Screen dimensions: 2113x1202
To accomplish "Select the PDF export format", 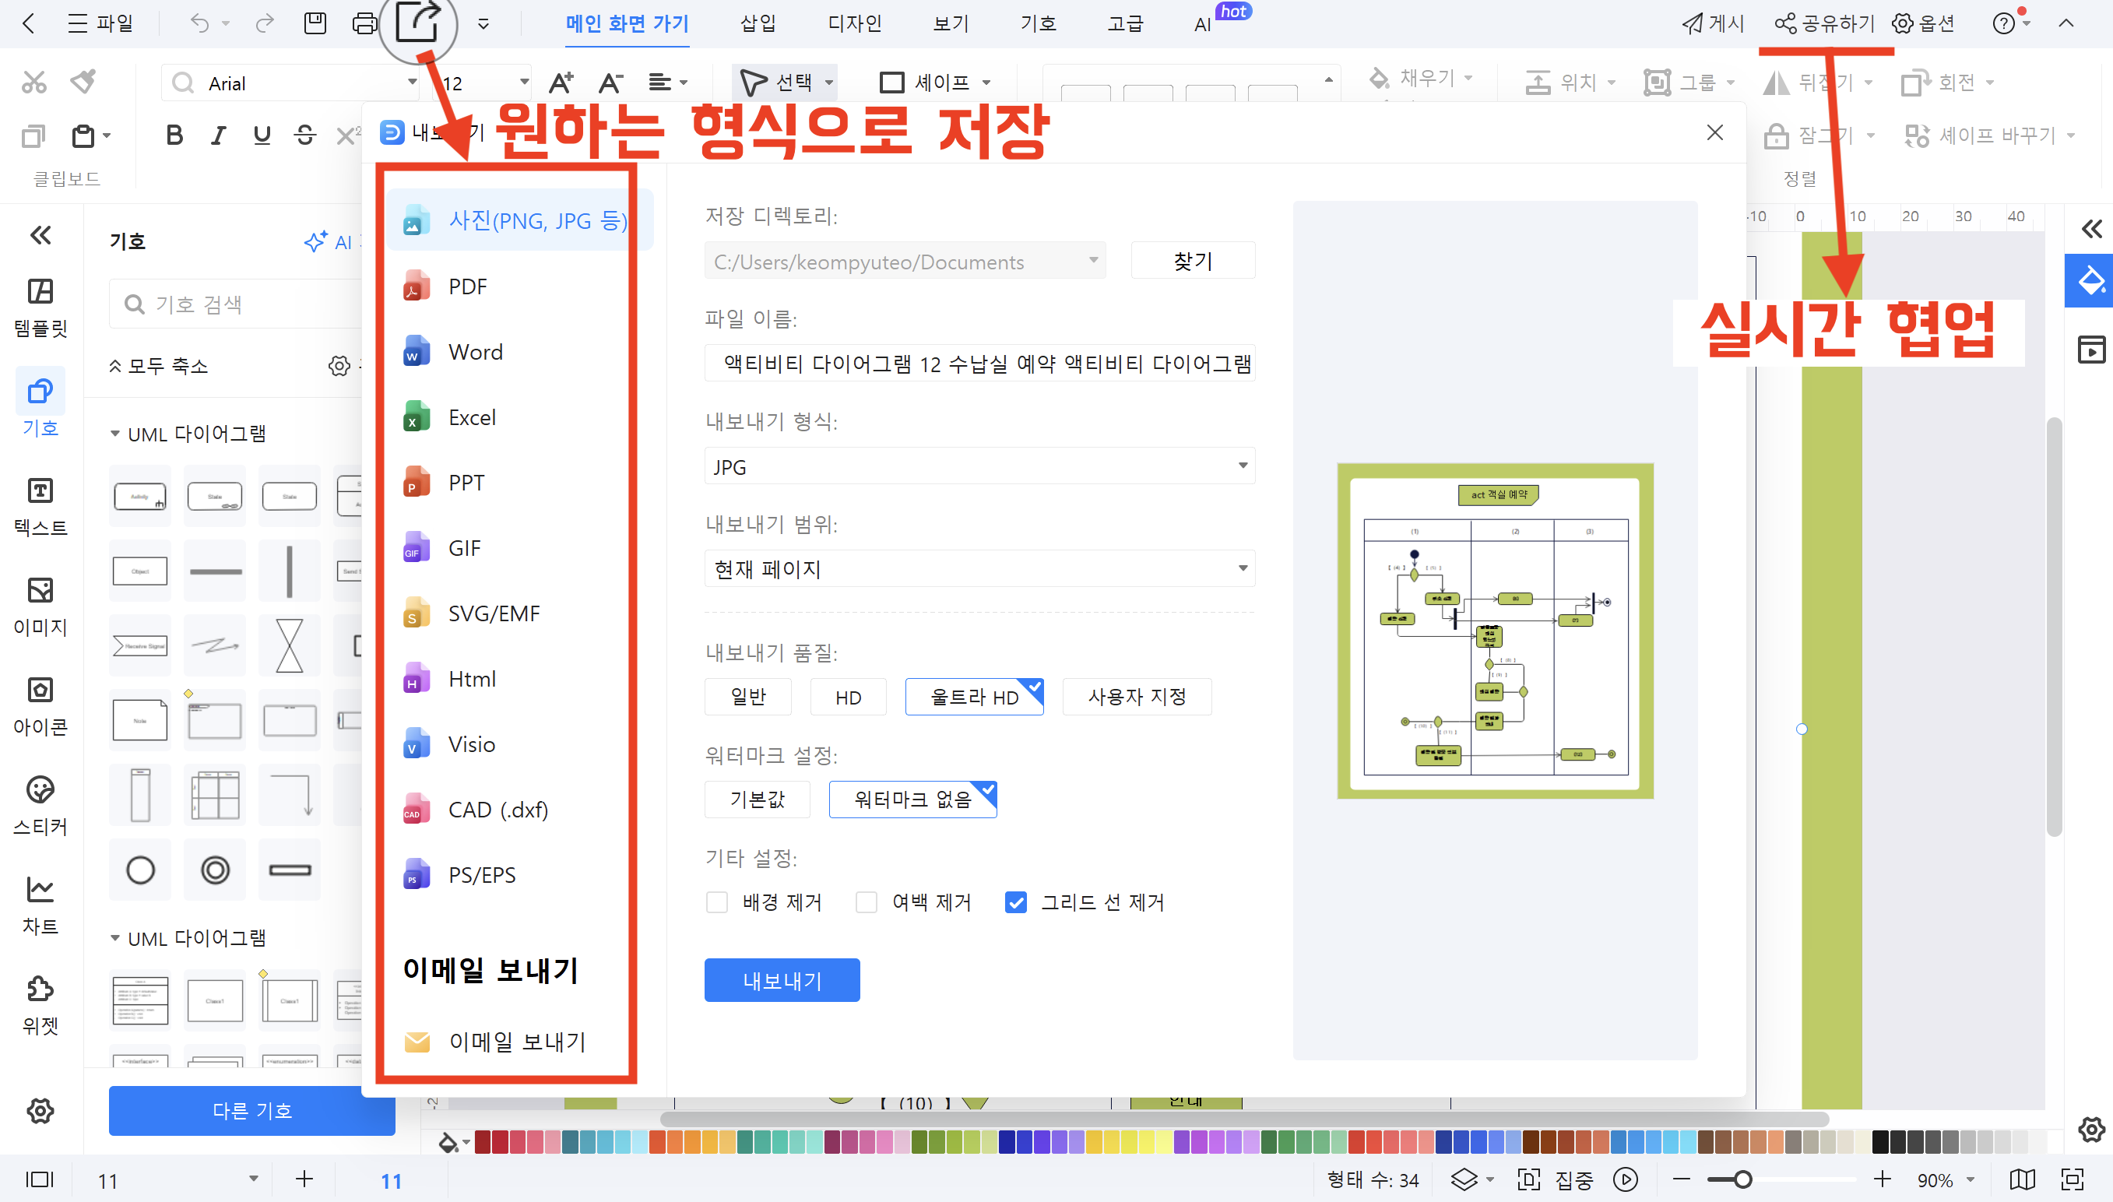I will coord(467,286).
